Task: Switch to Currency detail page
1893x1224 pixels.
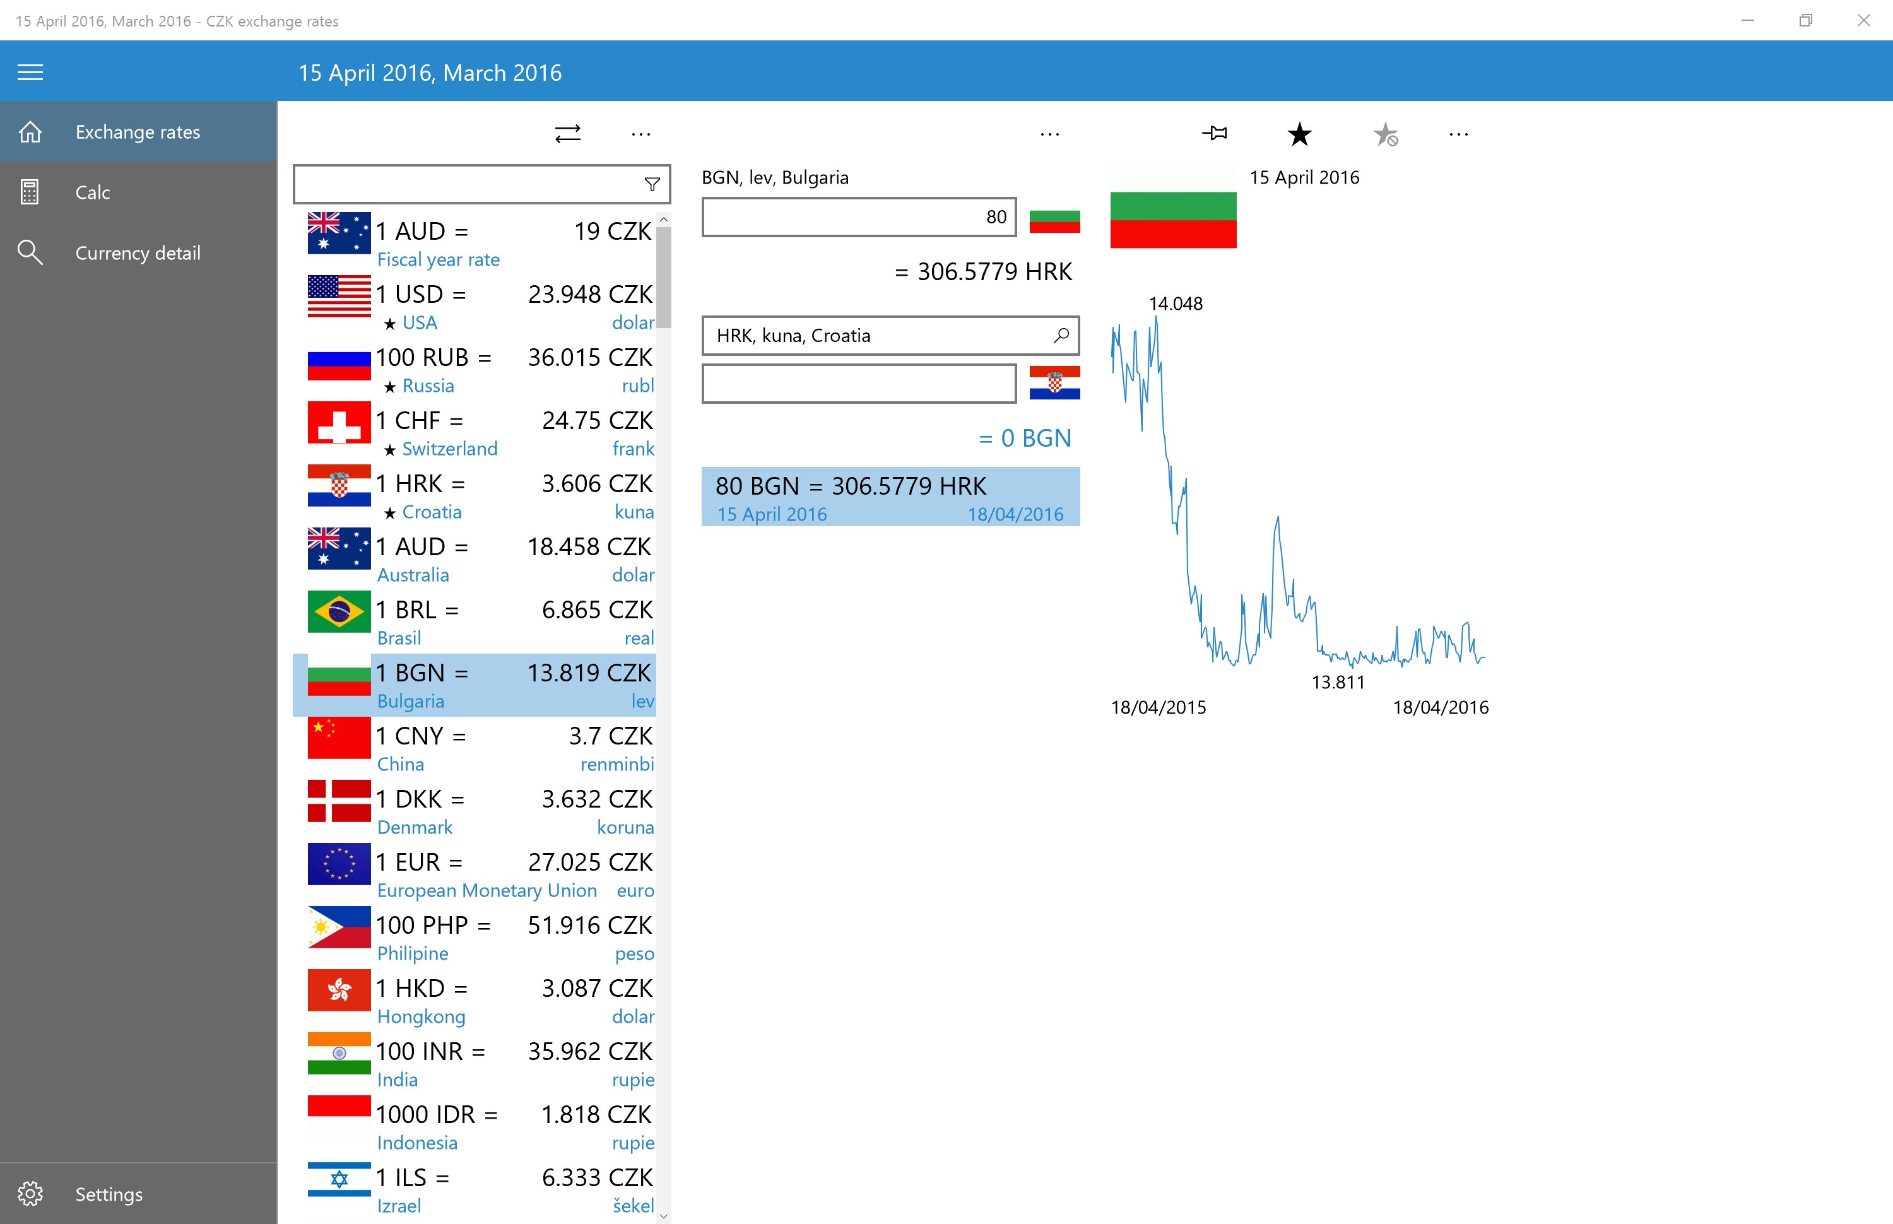Action: coord(138,253)
